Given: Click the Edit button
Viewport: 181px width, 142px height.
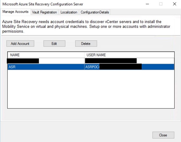Looking at the screenshot, I should point(54,44).
